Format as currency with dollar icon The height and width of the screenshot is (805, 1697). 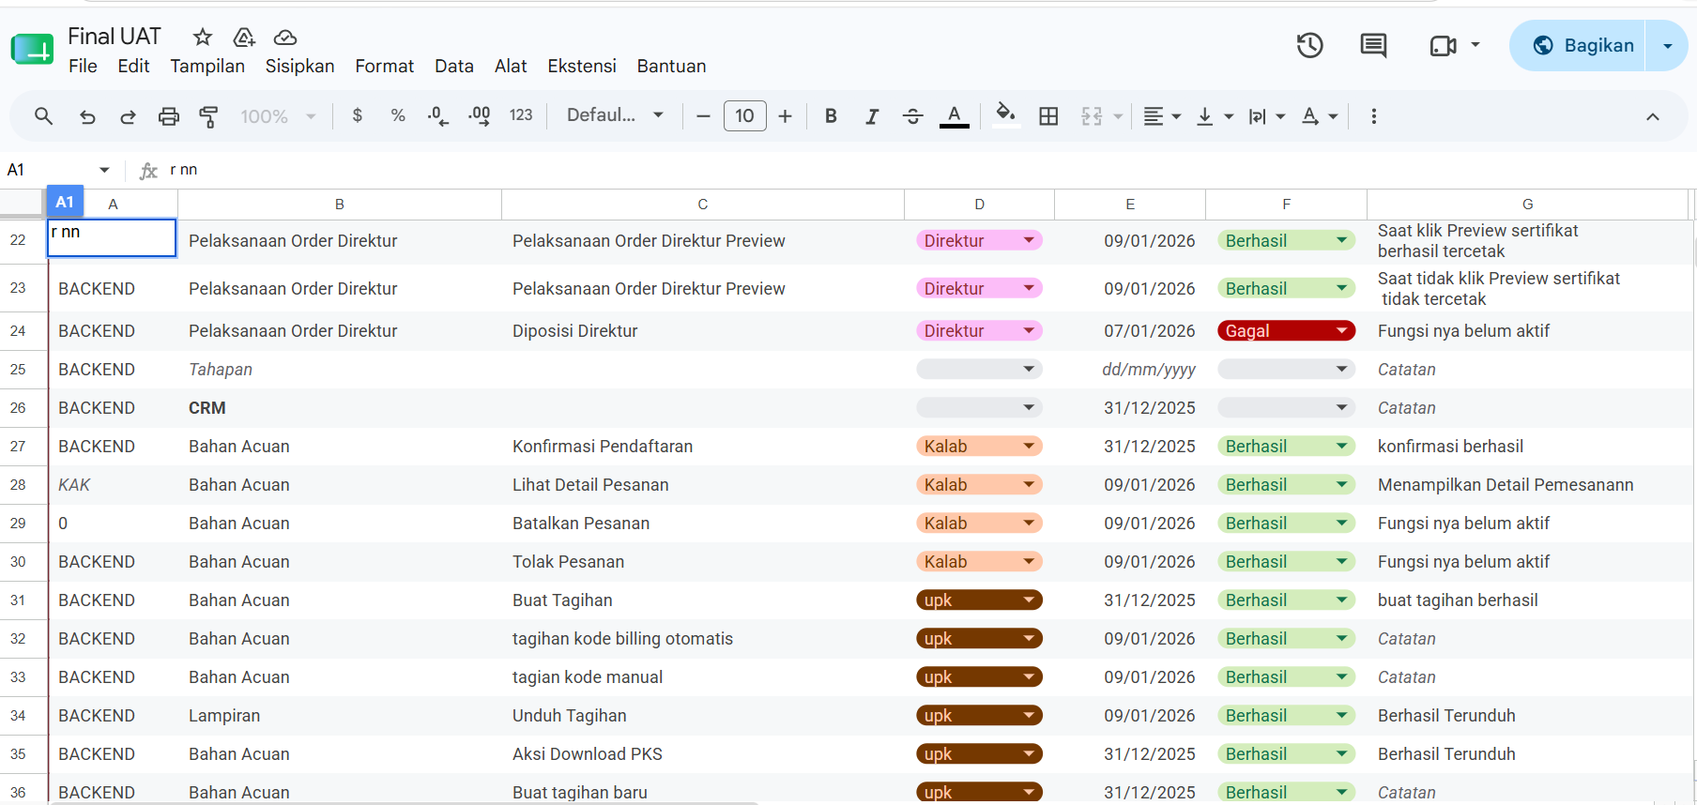[x=357, y=115]
